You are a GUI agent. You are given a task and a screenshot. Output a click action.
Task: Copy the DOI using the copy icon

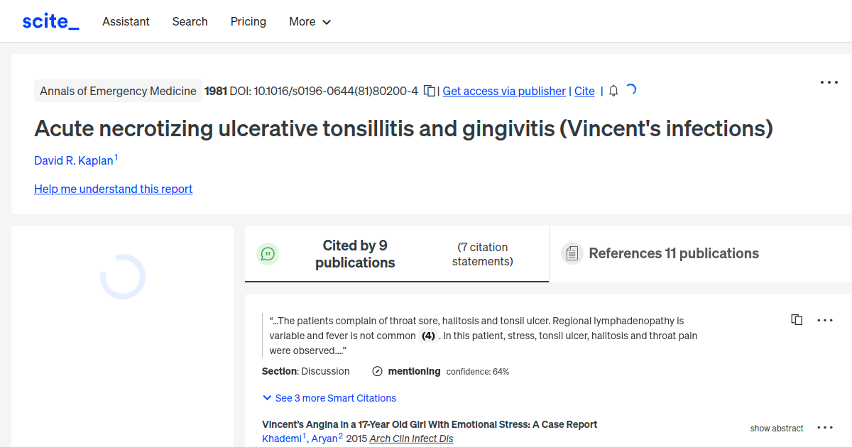[x=429, y=91]
